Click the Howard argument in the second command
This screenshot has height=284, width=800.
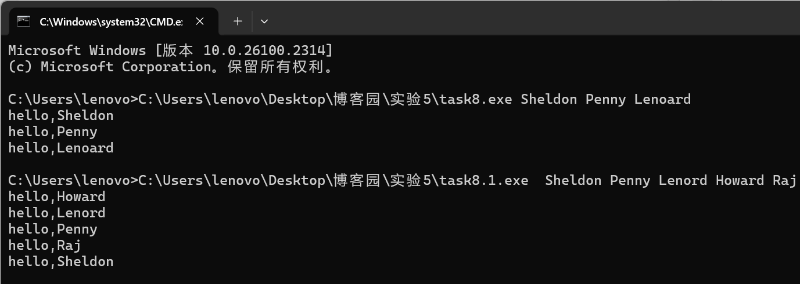740,180
